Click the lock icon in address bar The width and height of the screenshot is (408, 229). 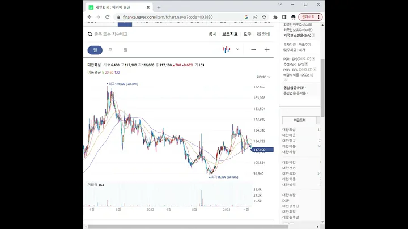tap(118, 17)
